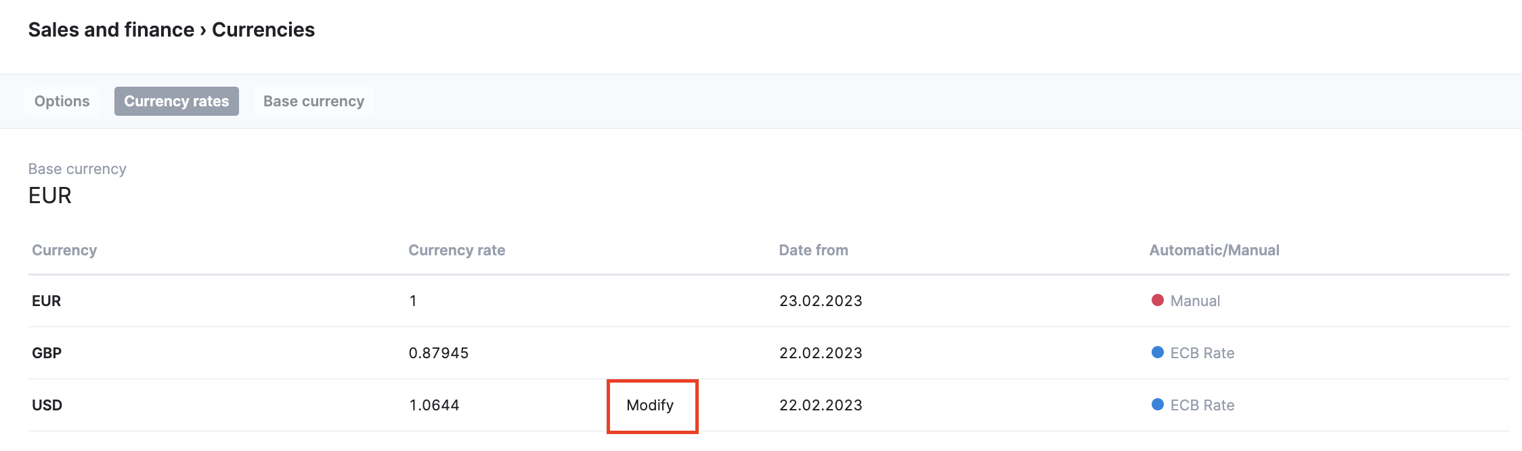The width and height of the screenshot is (1522, 451).
Task: Select the GBP currency row
Action: pyautogui.click(x=46, y=353)
